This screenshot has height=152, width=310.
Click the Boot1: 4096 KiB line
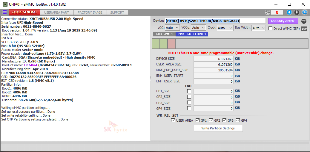pos(15,88)
